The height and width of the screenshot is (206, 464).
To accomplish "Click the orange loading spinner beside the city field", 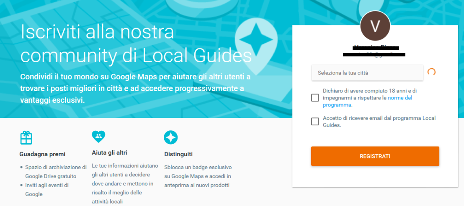I will [x=431, y=72].
